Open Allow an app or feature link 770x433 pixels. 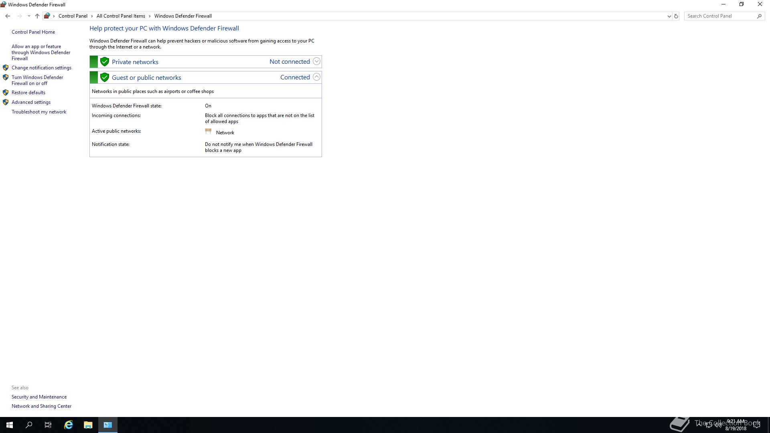[41, 53]
